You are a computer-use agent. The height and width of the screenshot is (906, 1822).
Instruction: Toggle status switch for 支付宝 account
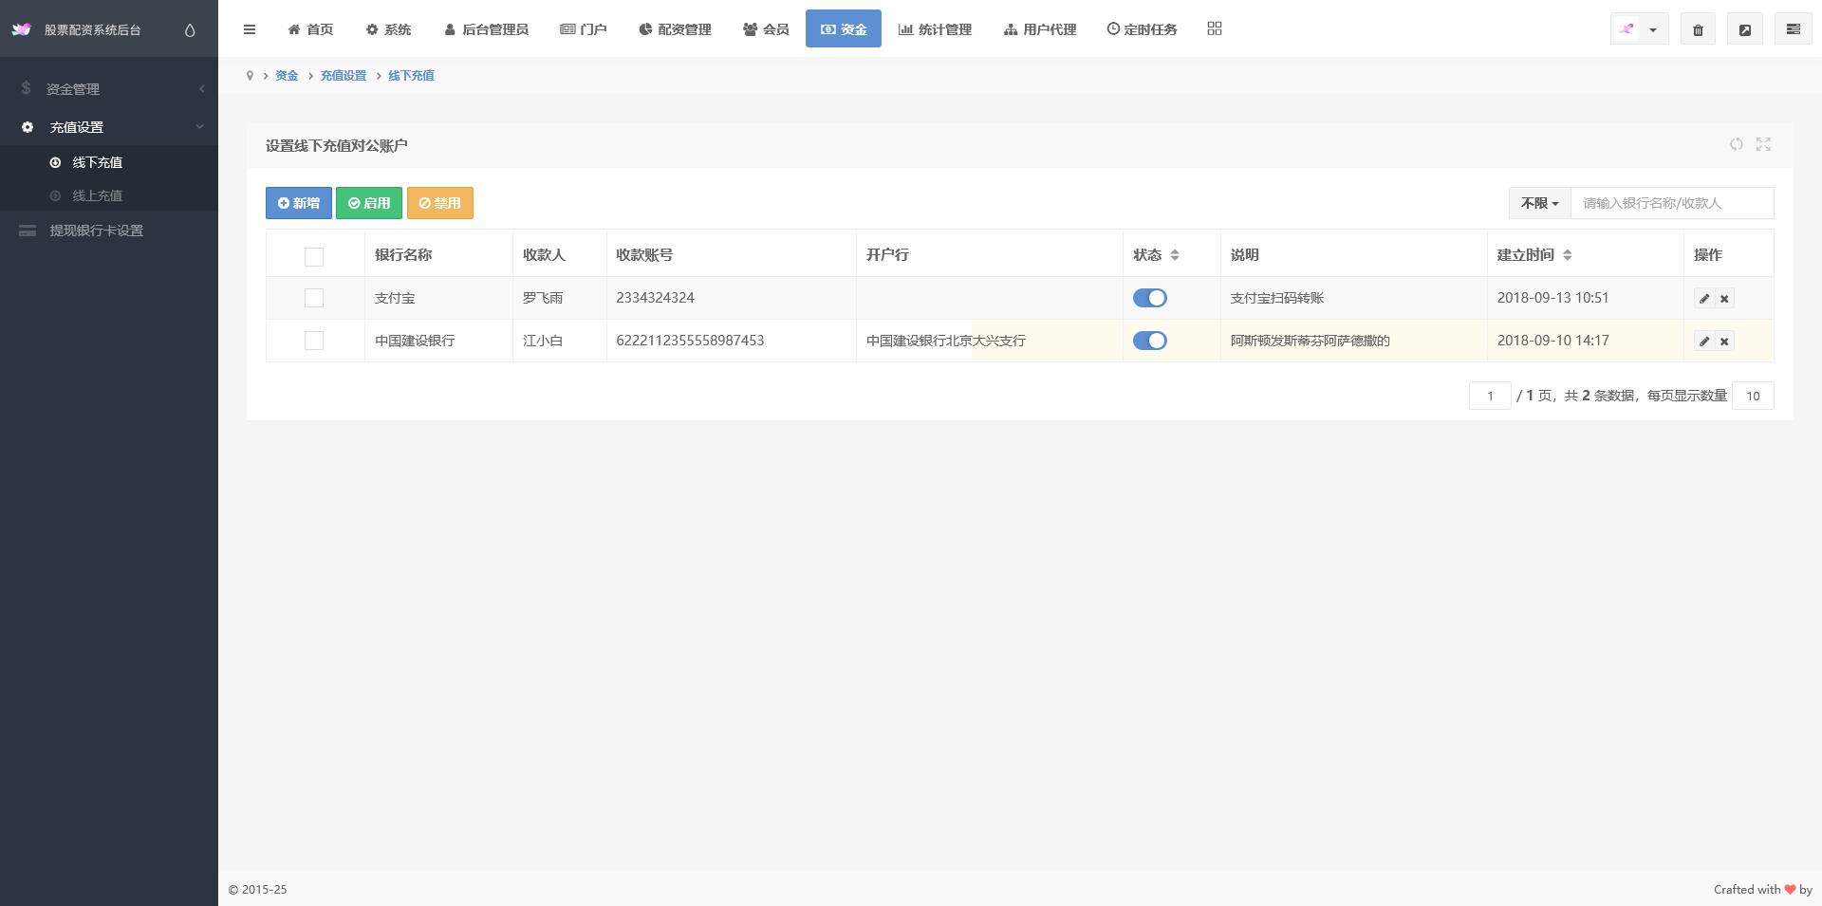1149,298
